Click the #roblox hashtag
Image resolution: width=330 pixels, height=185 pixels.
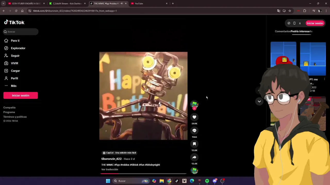(x=125, y=165)
